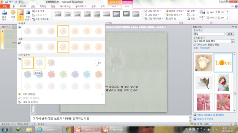Switch to the 애니메이션 ribbon tab
Screen dimensions: 238x133
[x=65, y=6]
